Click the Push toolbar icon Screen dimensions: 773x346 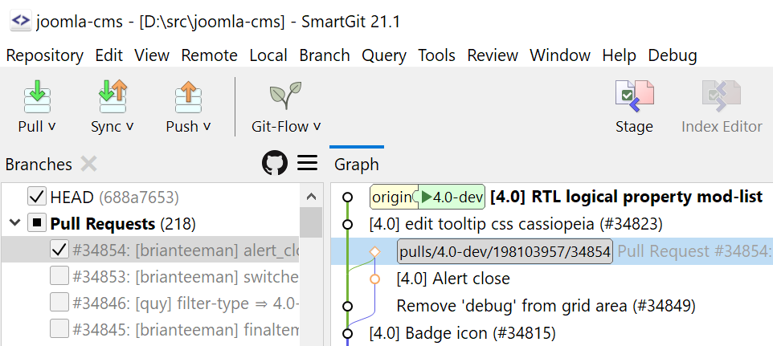click(187, 96)
